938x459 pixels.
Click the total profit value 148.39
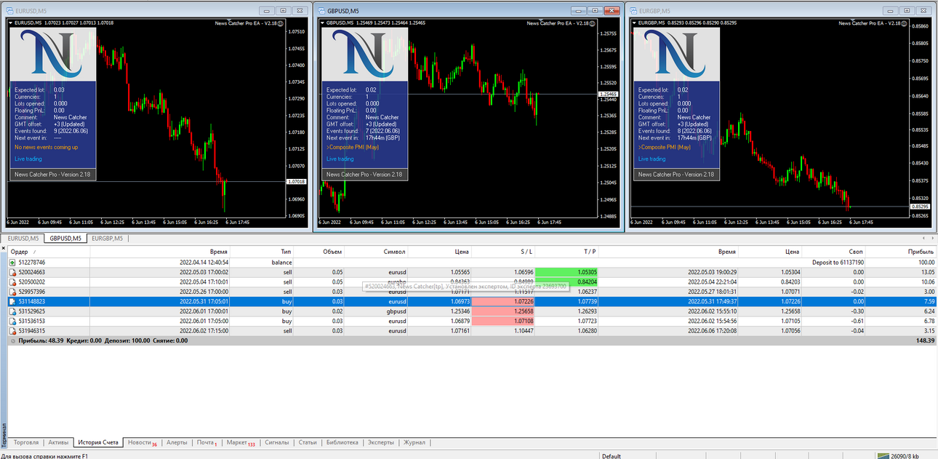925,340
